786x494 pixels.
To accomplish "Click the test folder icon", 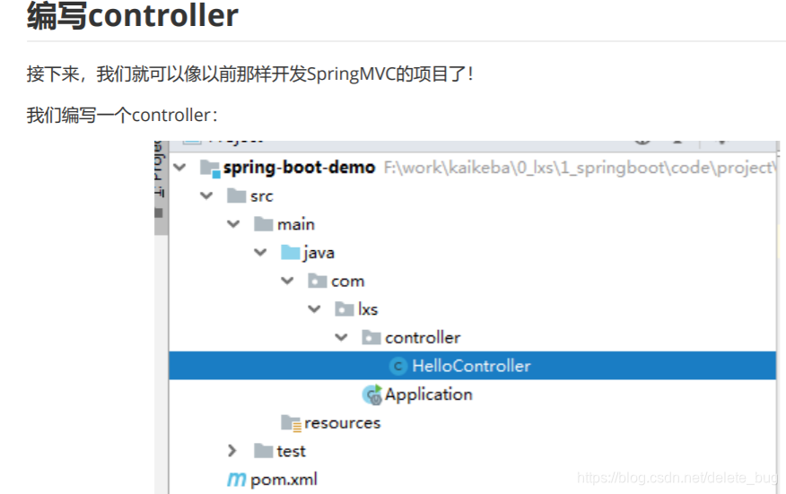I will (x=264, y=451).
